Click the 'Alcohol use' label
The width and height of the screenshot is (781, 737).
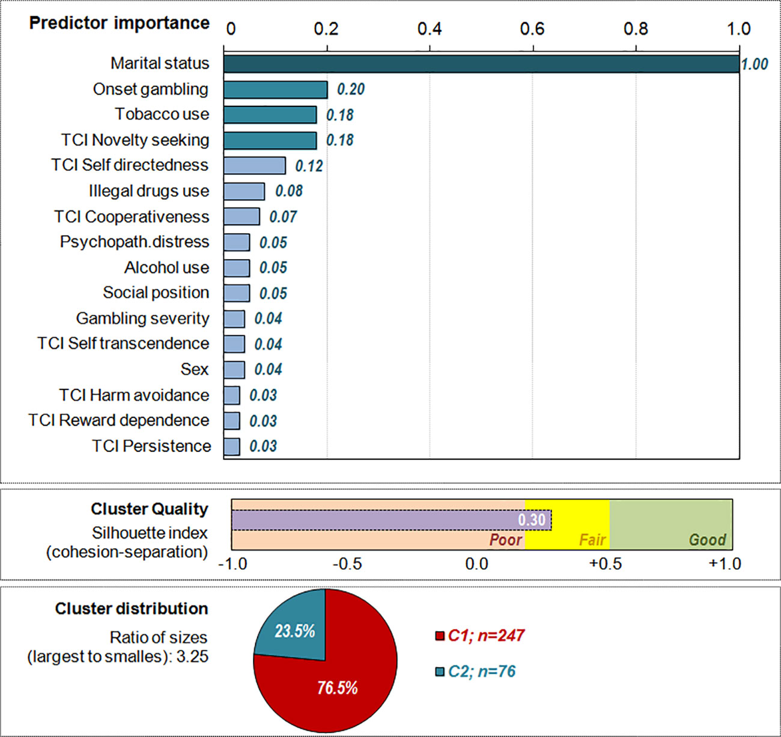pyautogui.click(x=167, y=268)
